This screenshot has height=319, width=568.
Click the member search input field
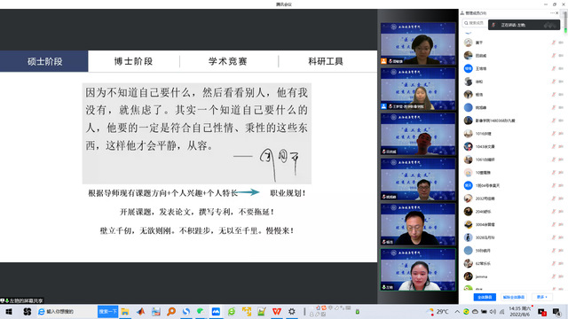pyautogui.click(x=475, y=23)
